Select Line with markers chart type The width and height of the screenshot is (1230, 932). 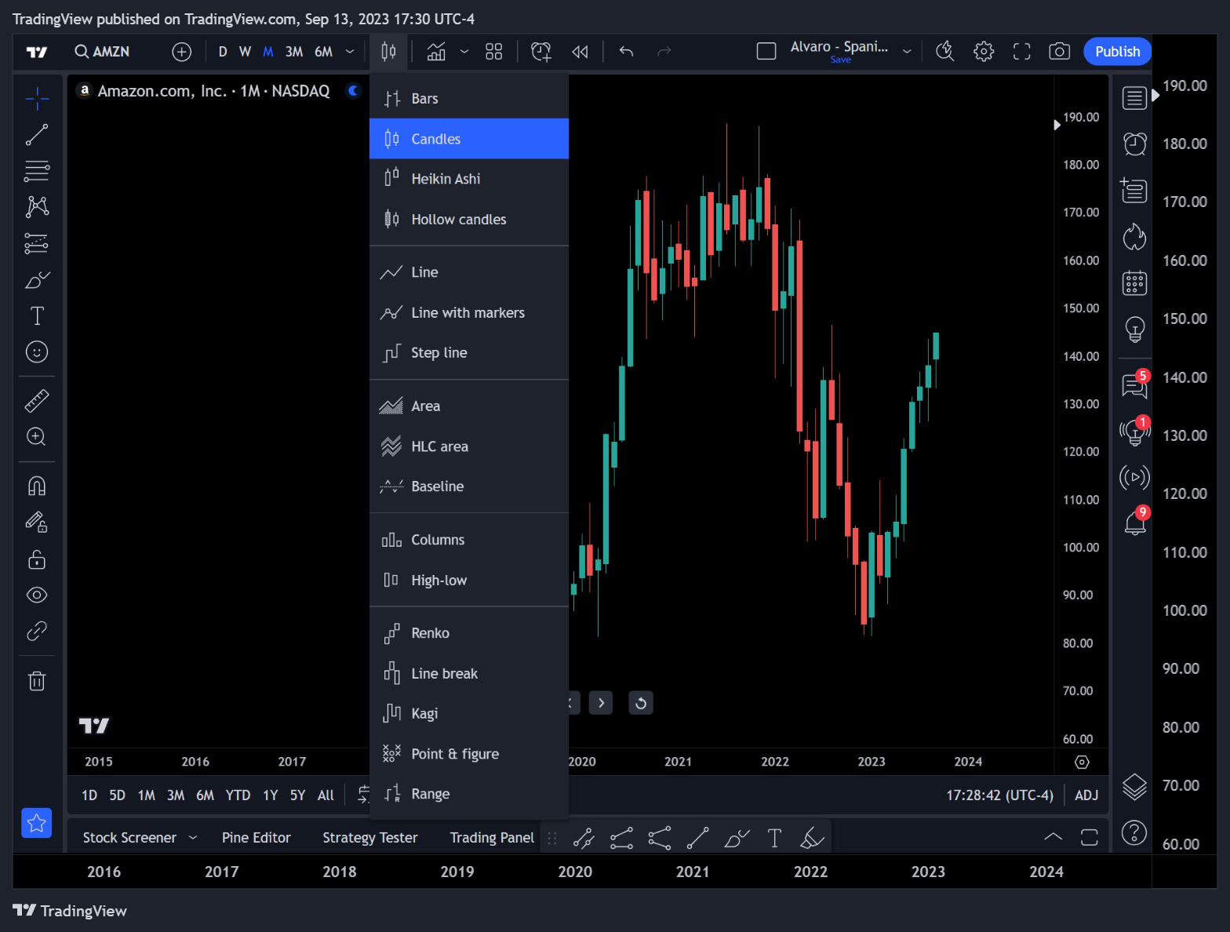click(x=469, y=313)
